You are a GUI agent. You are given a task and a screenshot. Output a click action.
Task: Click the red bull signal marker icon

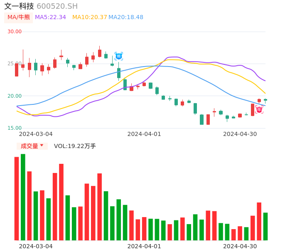(x=259, y=109)
